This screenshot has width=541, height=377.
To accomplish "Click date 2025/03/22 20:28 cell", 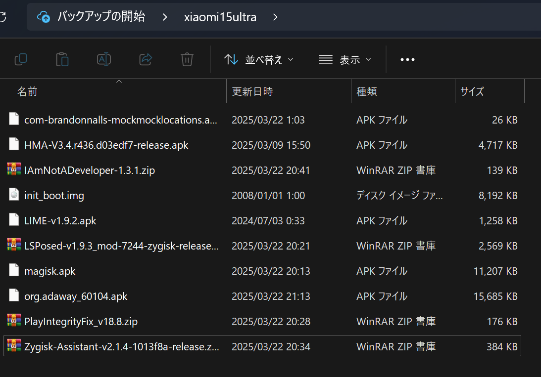I will (x=271, y=322).
